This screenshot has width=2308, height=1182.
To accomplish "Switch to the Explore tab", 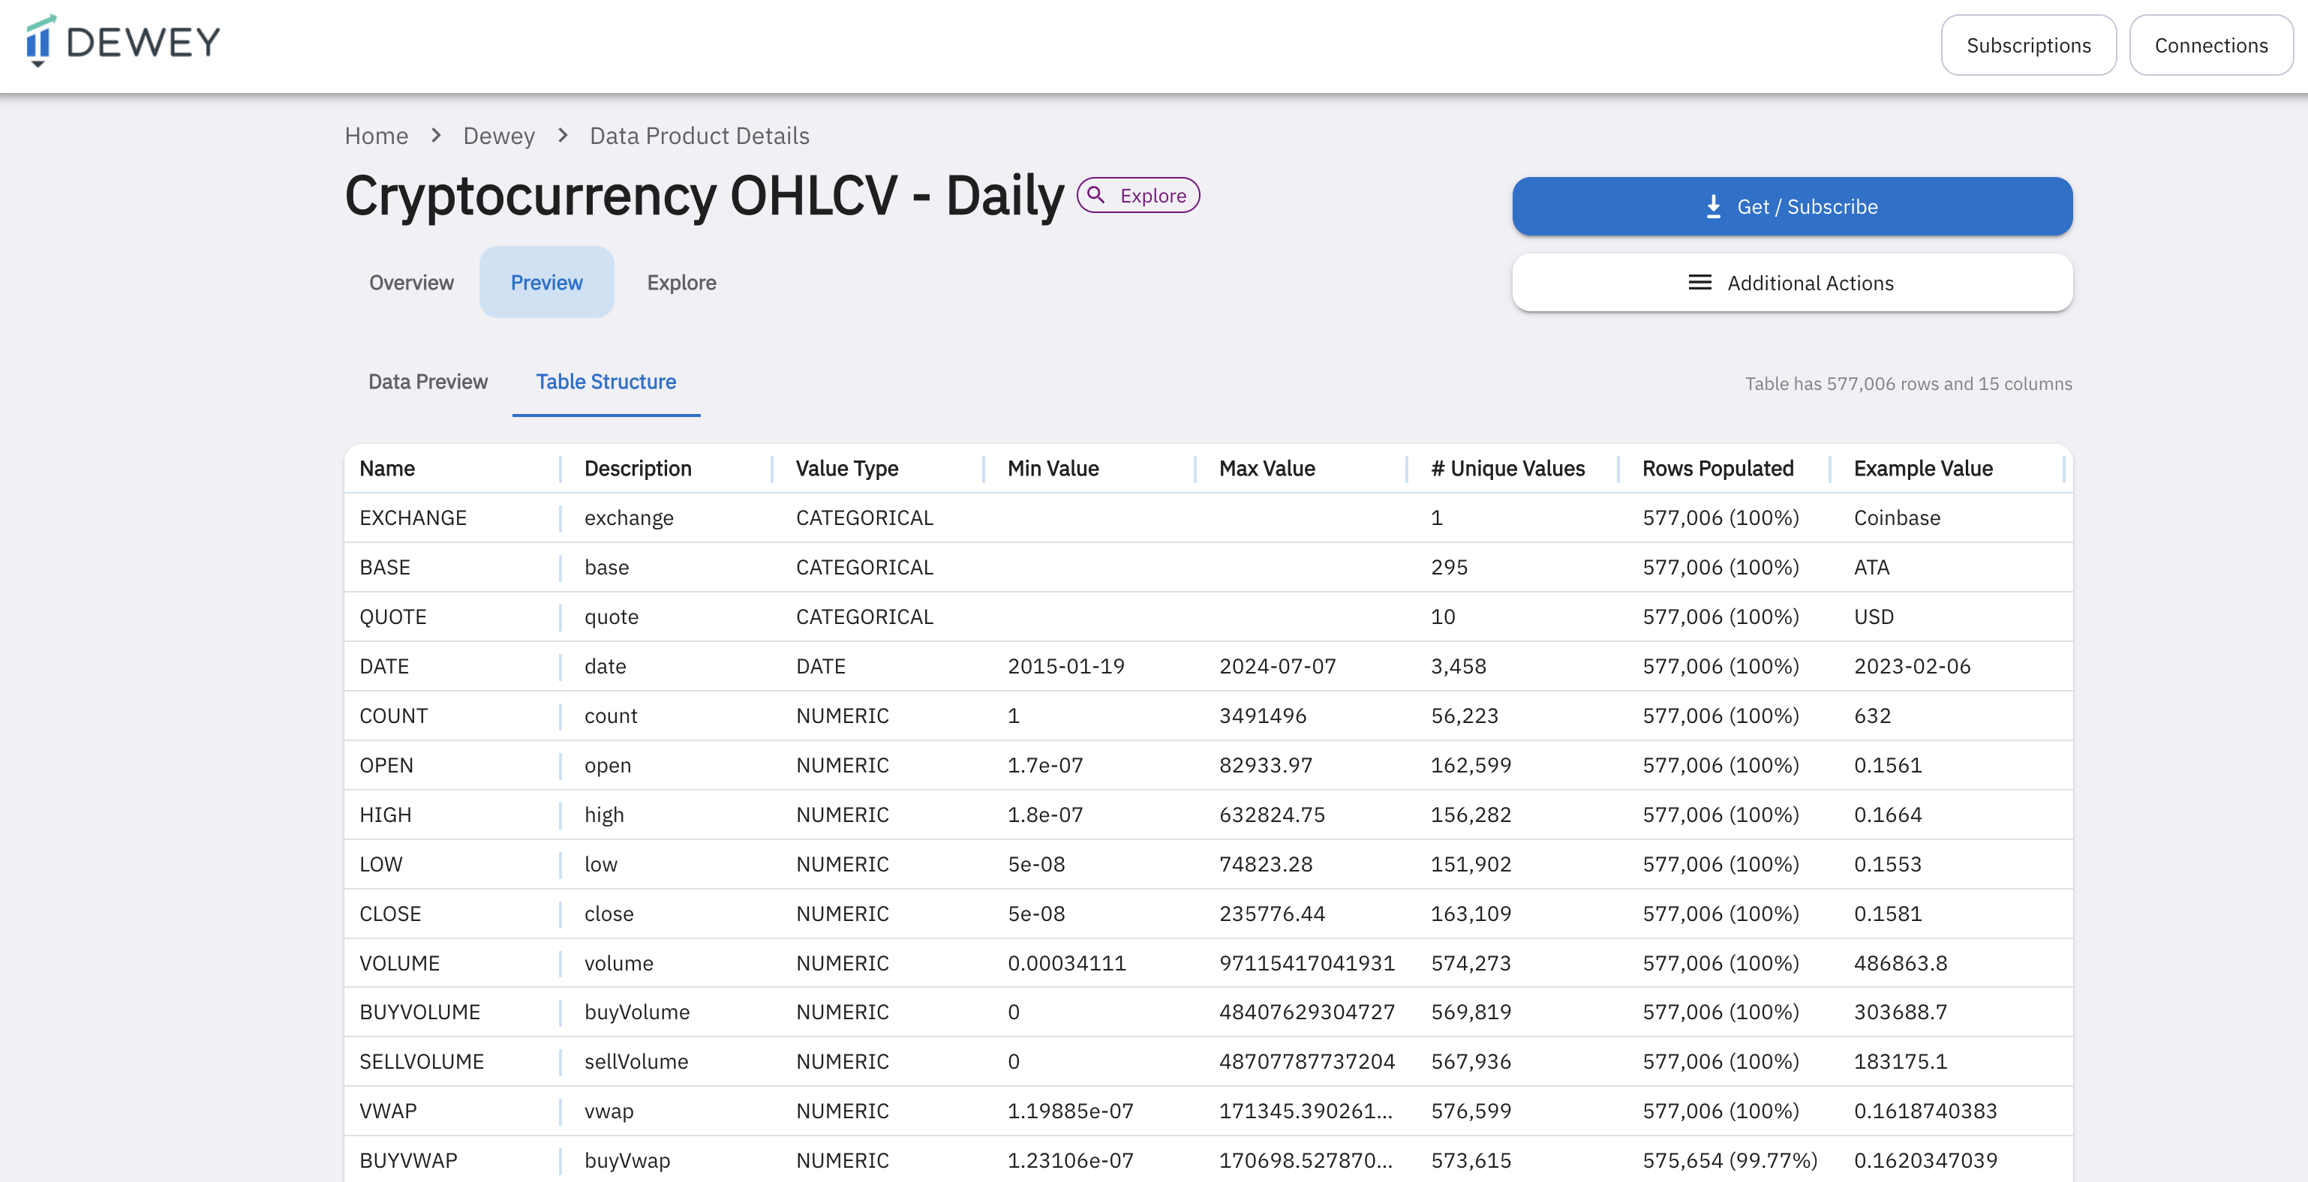I will pyautogui.click(x=681, y=283).
